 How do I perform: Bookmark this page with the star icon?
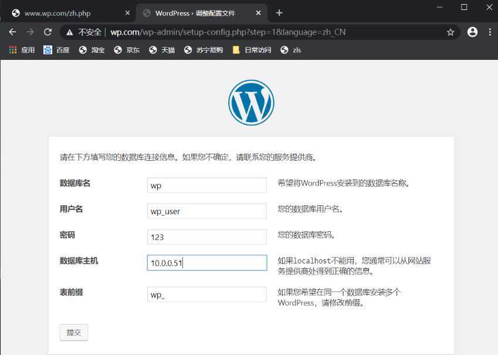point(450,32)
